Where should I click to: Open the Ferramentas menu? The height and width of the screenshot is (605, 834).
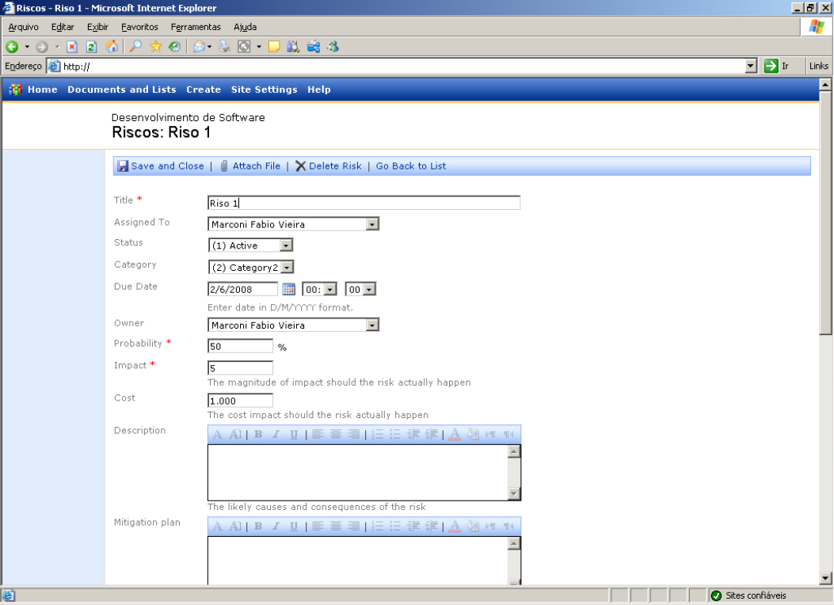point(196,27)
